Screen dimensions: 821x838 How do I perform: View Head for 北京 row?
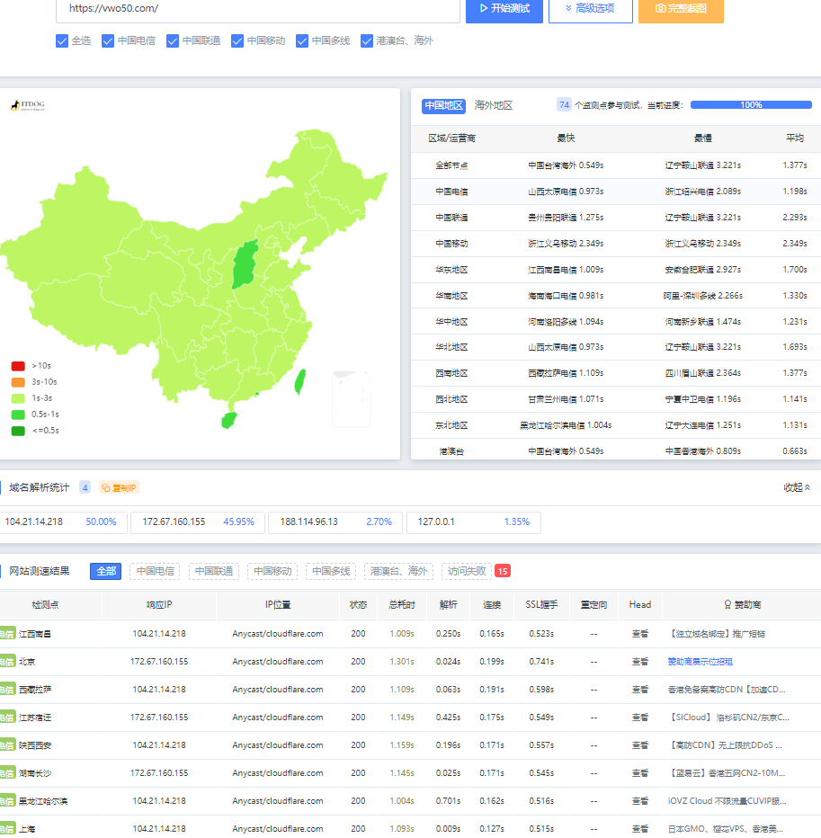point(639,662)
